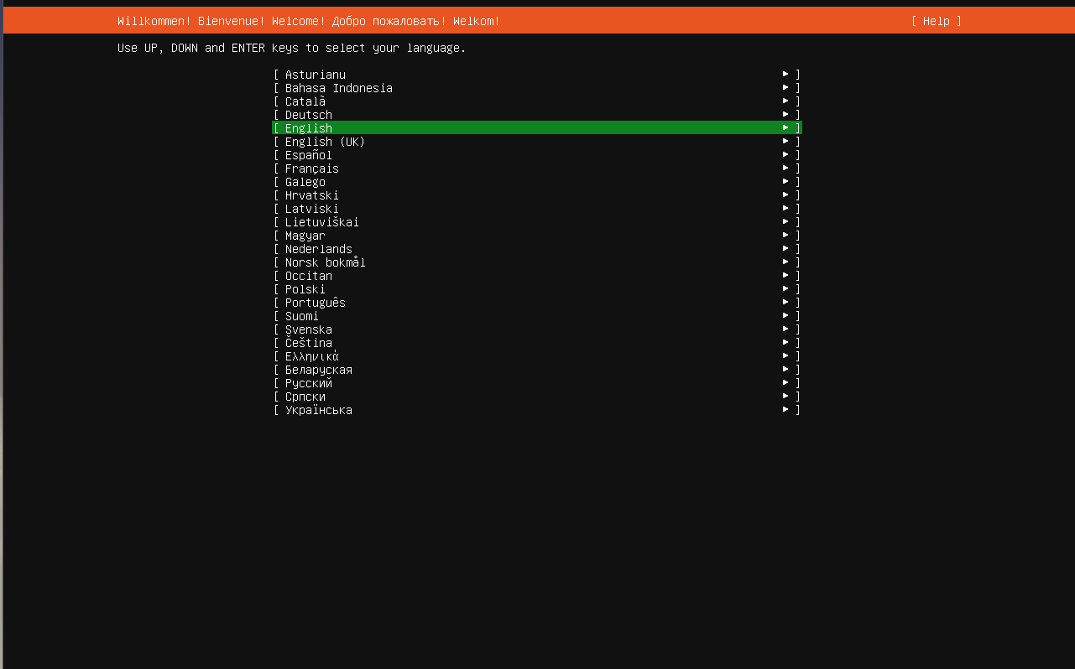
Task: Open the Help menu in header
Action: [x=936, y=21]
